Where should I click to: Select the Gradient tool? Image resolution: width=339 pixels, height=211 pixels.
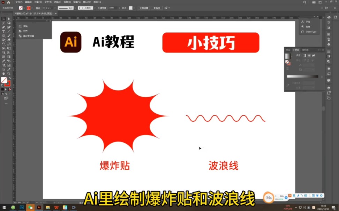click(x=7, y=57)
